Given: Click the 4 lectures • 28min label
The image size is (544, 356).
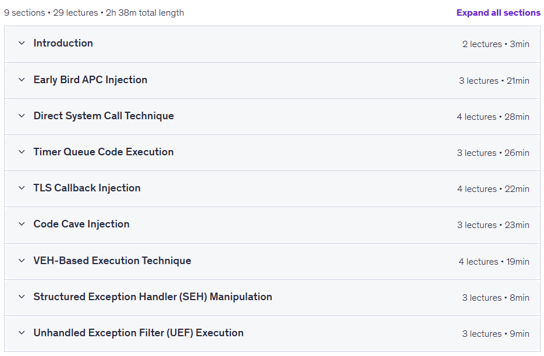Looking at the screenshot, I should pos(493,117).
